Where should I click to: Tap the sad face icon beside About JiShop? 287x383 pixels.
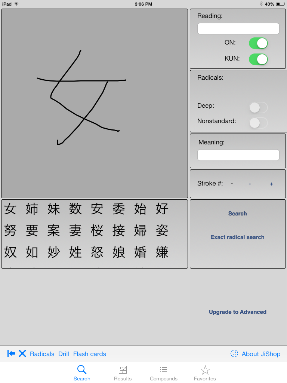(234, 353)
